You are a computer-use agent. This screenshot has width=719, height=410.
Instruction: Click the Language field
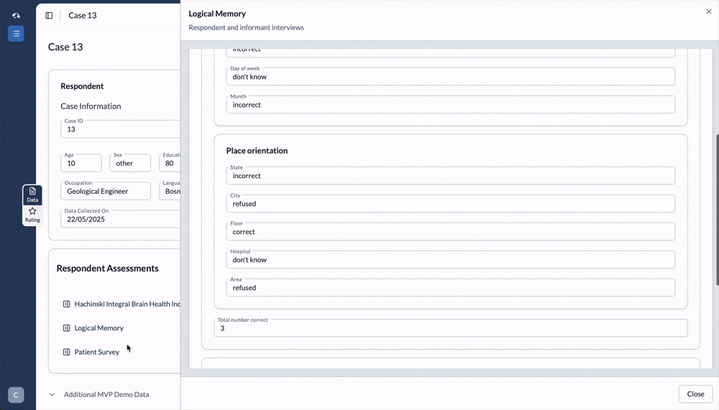tap(170, 191)
